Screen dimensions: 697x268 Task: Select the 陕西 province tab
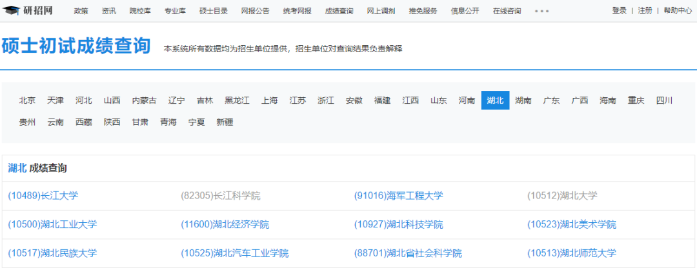point(112,122)
